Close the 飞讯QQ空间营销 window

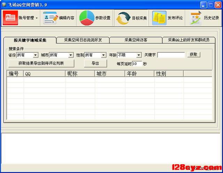(218, 5)
